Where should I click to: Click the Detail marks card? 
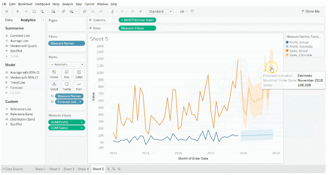coord(54,86)
